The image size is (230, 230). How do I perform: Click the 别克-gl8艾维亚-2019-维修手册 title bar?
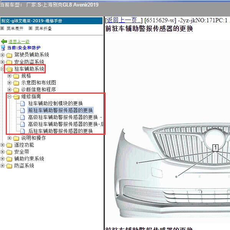tap(51, 21)
